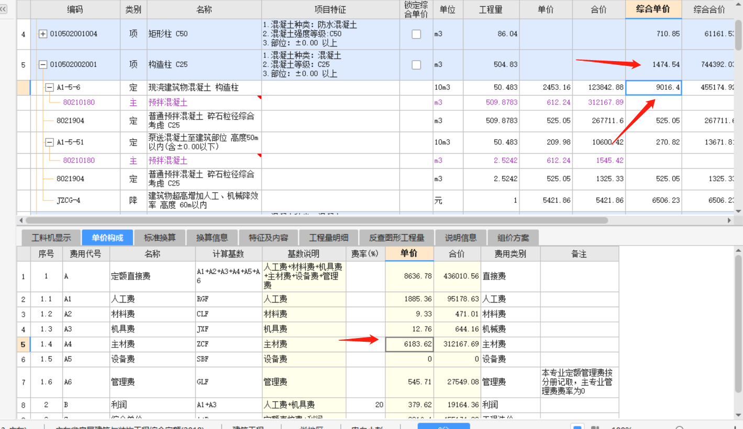Select the 1885.36 人工费 unit price cell
Image resolution: width=743 pixels, height=429 pixels.
[409, 299]
